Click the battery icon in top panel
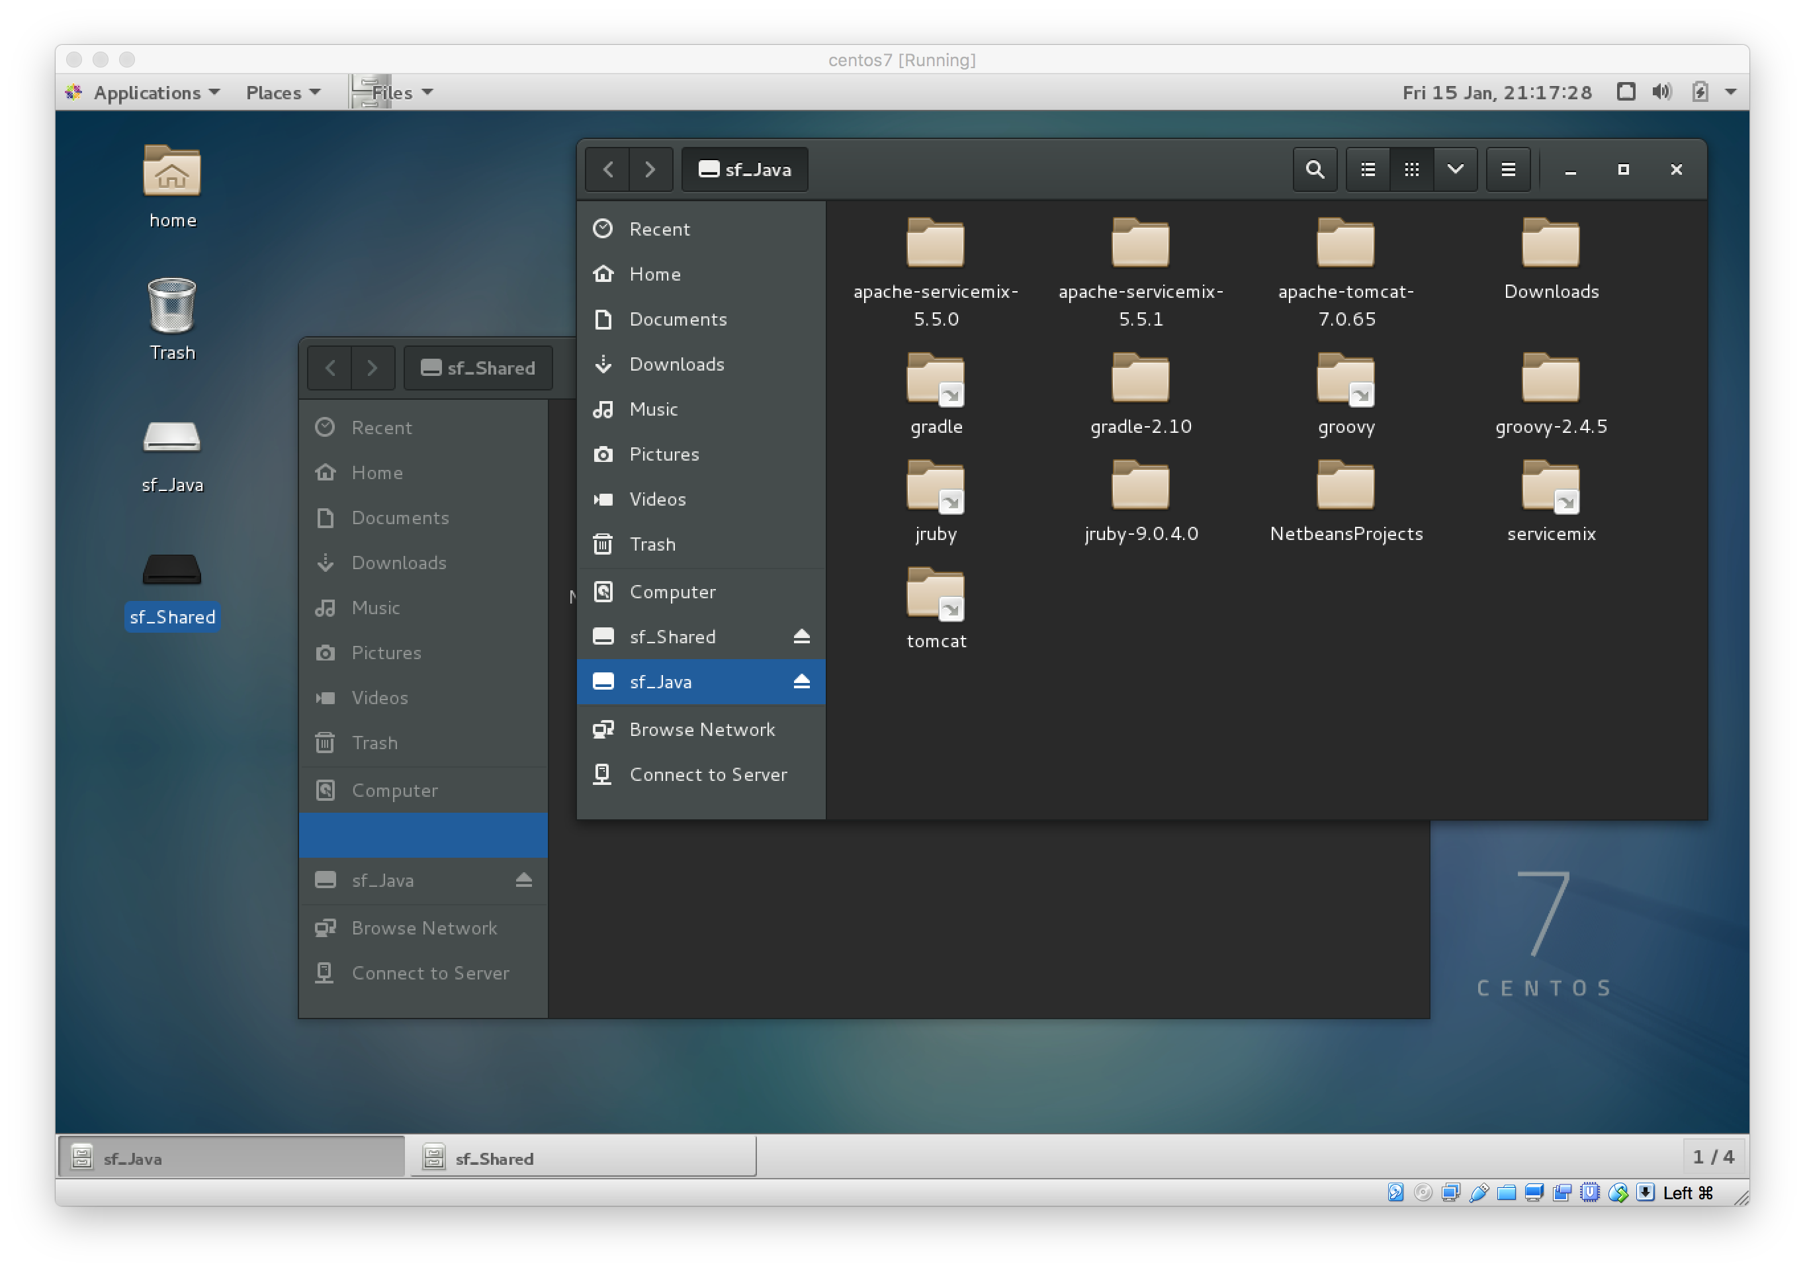This screenshot has width=1805, height=1272. click(x=1699, y=92)
